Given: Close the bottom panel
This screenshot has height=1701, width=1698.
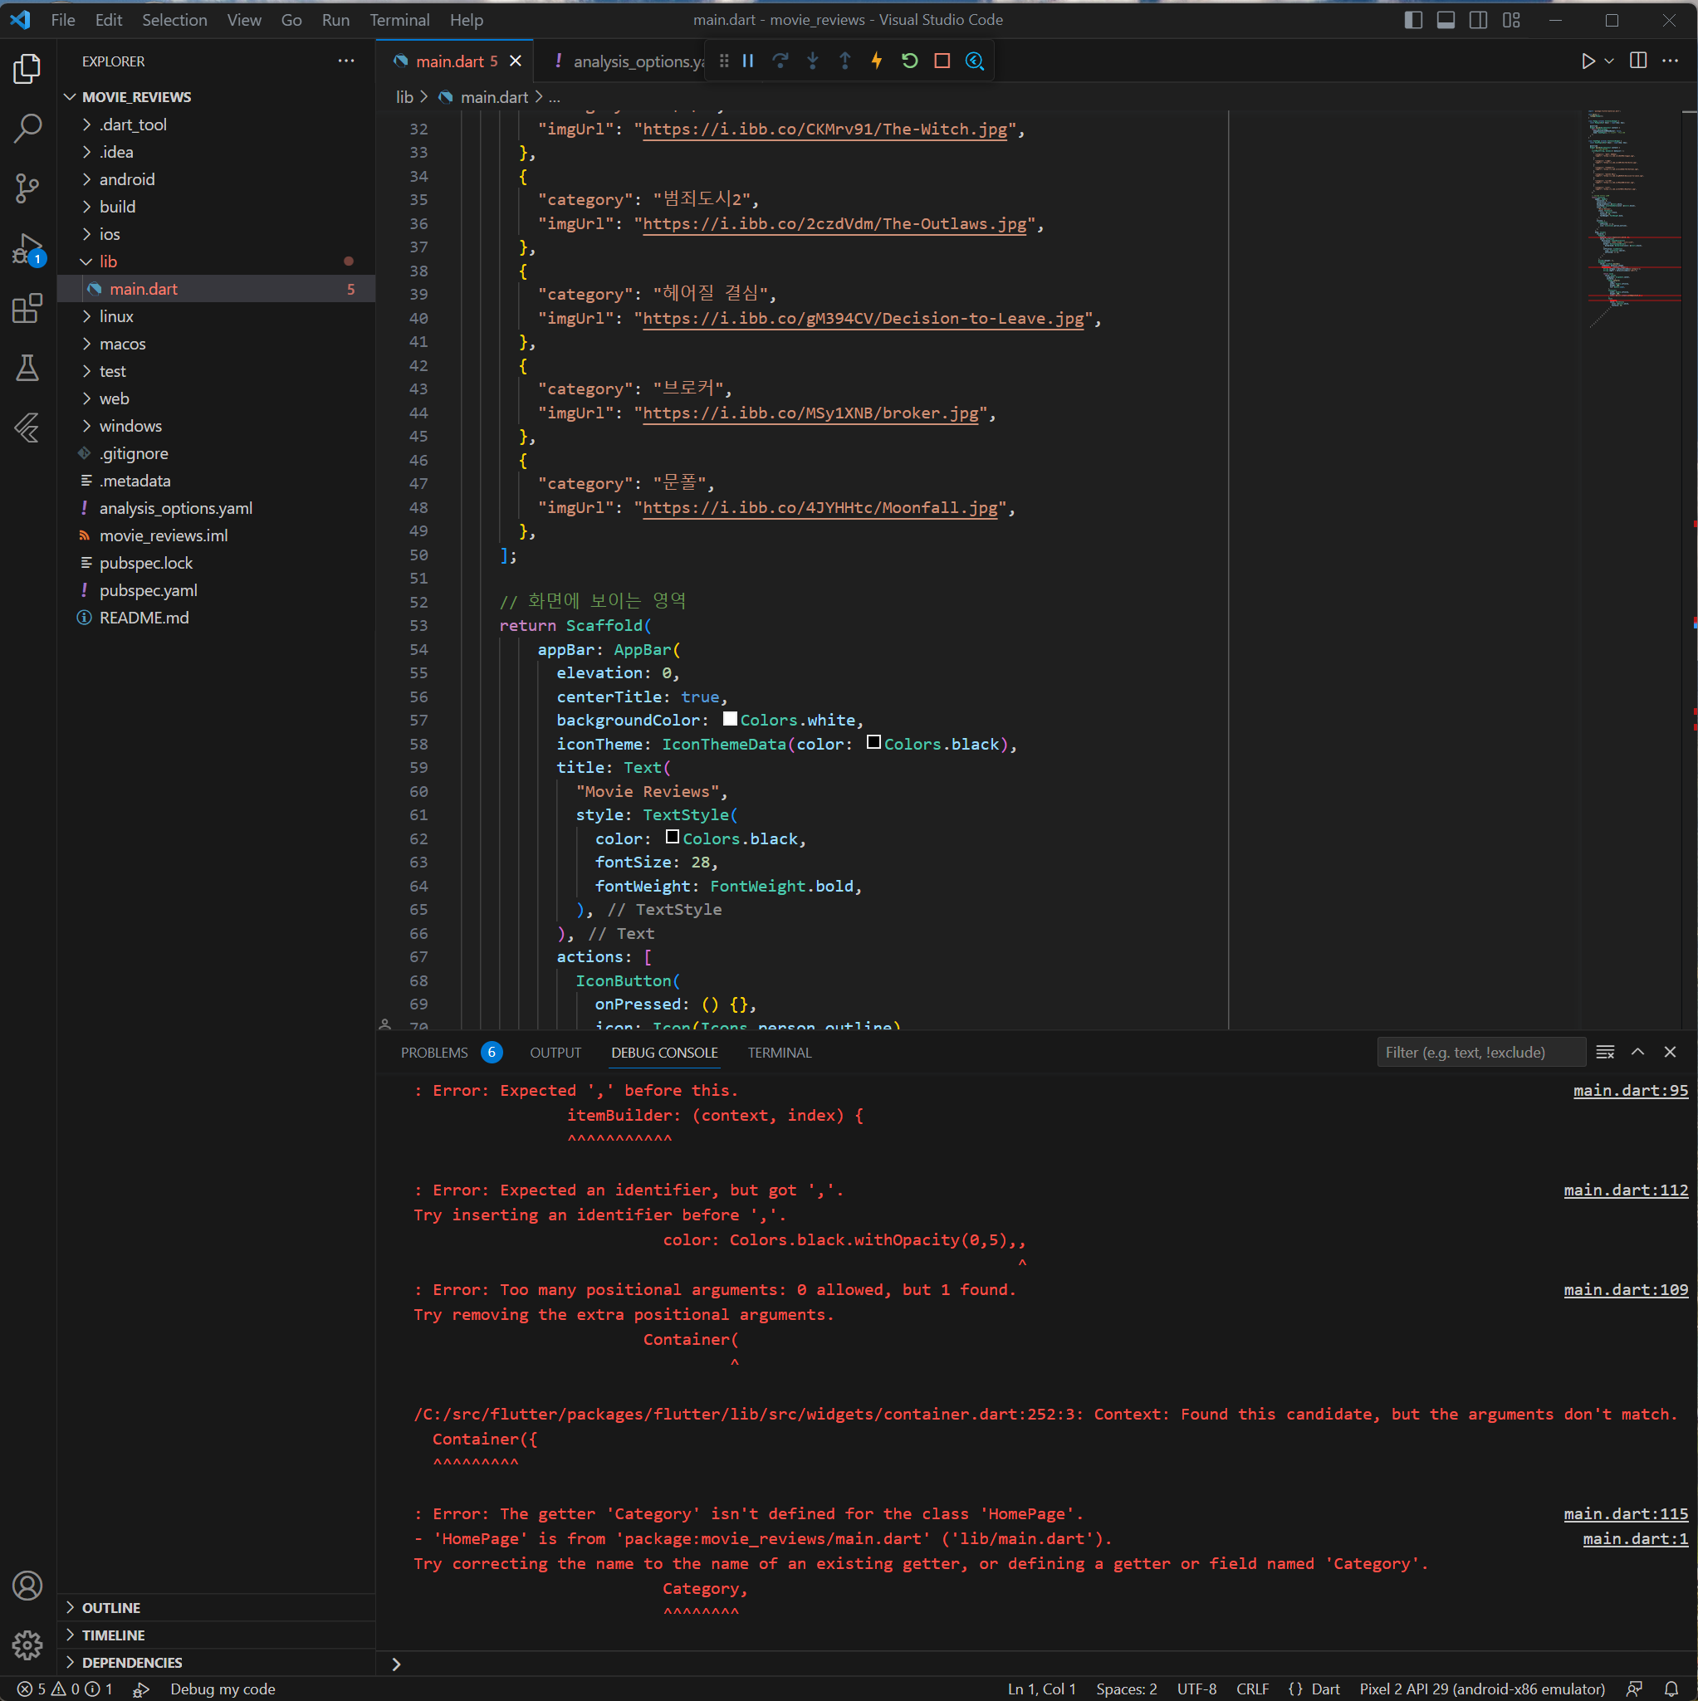Looking at the screenshot, I should tap(1670, 1052).
